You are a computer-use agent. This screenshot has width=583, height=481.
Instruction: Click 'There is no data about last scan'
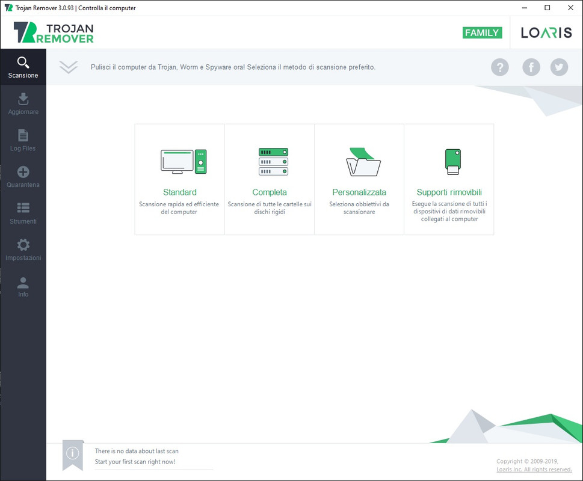(x=137, y=451)
